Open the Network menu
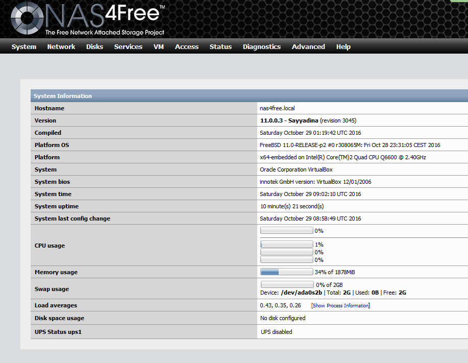The width and height of the screenshot is (468, 363). click(x=61, y=46)
